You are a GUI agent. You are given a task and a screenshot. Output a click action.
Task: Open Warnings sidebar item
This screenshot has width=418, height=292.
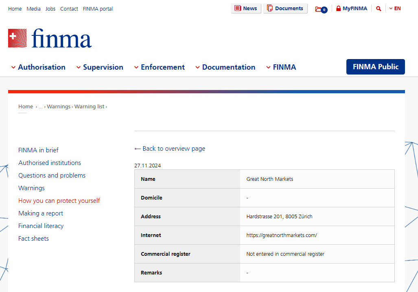coord(31,188)
